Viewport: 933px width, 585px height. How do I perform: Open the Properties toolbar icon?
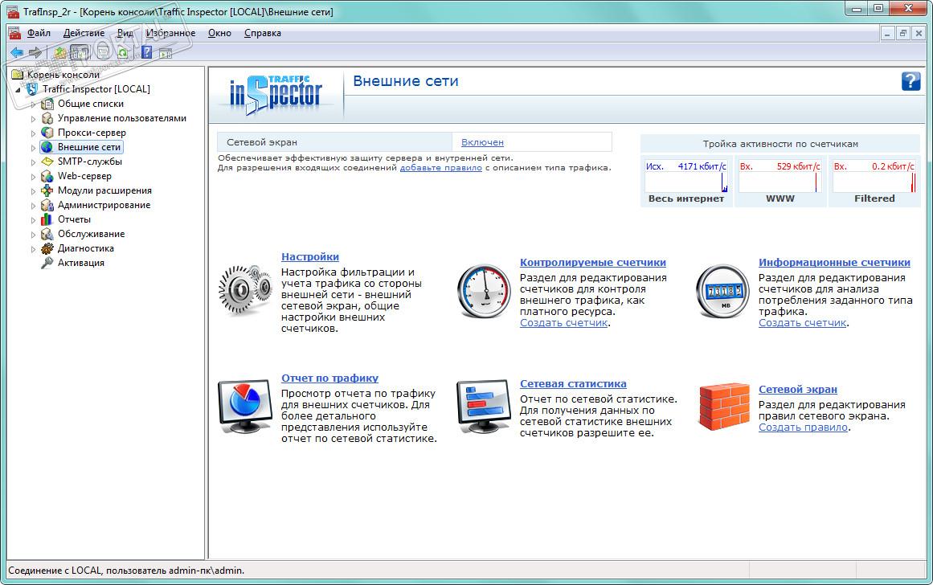pyautogui.click(x=104, y=52)
